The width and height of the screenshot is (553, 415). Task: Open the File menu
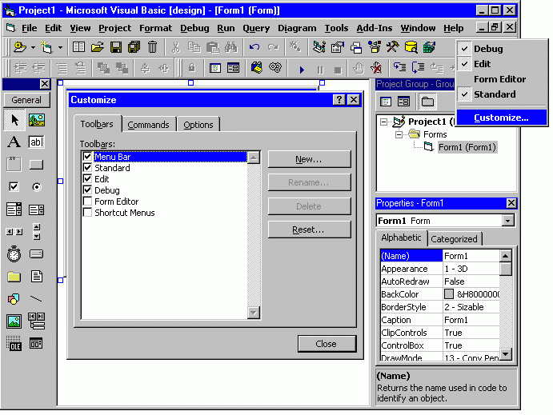pos(30,28)
